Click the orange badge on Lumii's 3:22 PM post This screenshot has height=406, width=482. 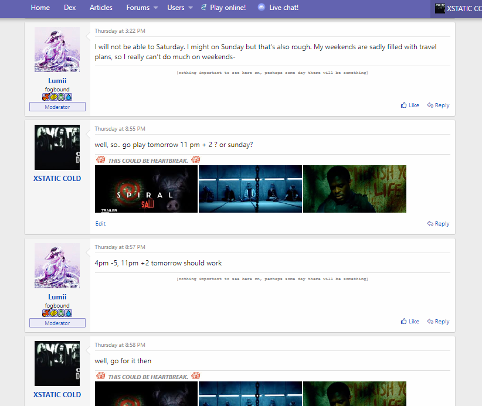[x=46, y=97]
